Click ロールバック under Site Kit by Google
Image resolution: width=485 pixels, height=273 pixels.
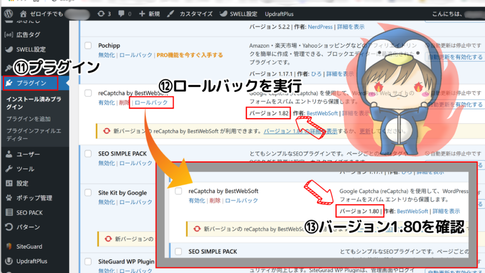click(136, 202)
